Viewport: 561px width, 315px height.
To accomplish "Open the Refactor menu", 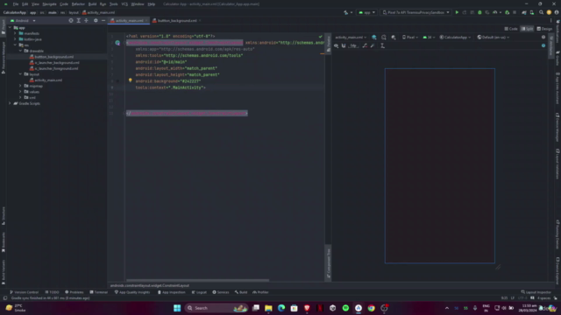I will click(78, 3).
